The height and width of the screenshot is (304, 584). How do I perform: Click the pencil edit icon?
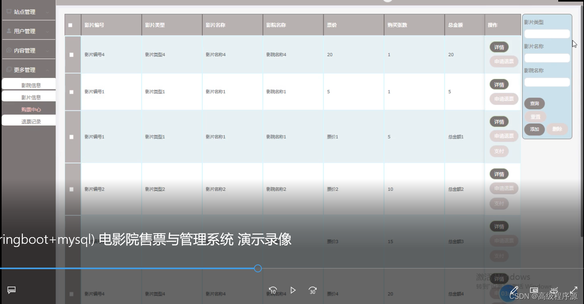click(514, 291)
